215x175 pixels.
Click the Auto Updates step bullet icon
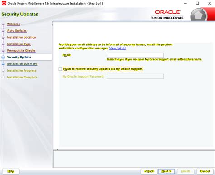(x=3, y=31)
